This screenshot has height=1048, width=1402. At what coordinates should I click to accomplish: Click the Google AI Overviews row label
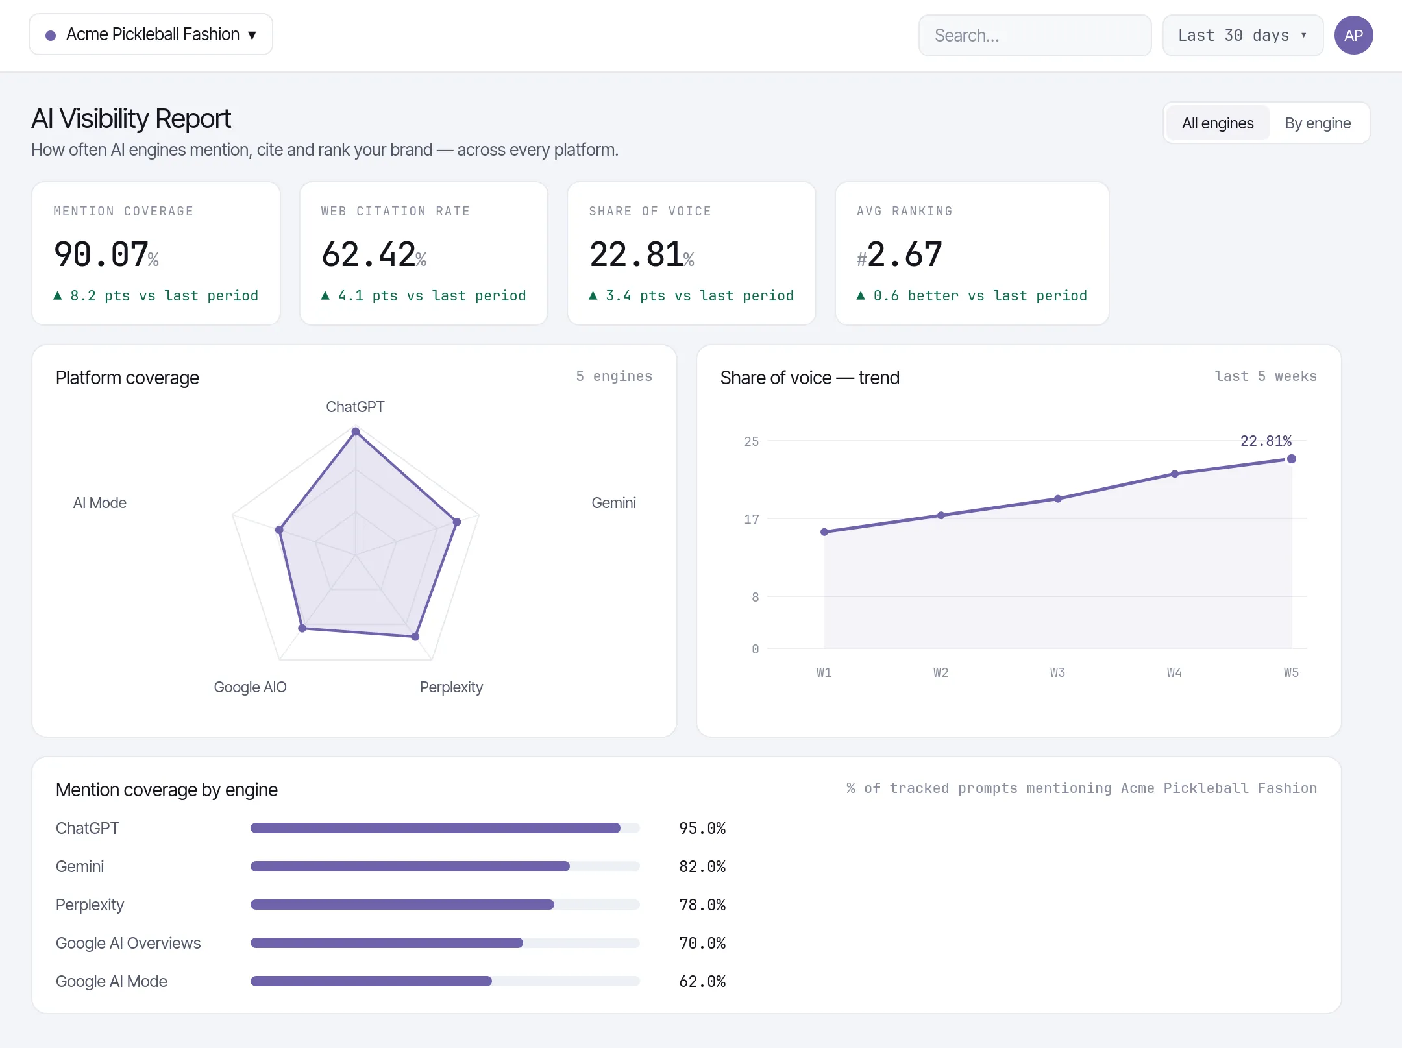(x=128, y=943)
